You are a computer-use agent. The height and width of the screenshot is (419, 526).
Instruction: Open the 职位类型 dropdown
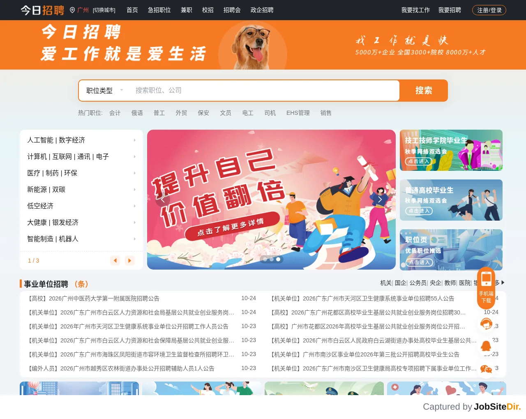(105, 91)
